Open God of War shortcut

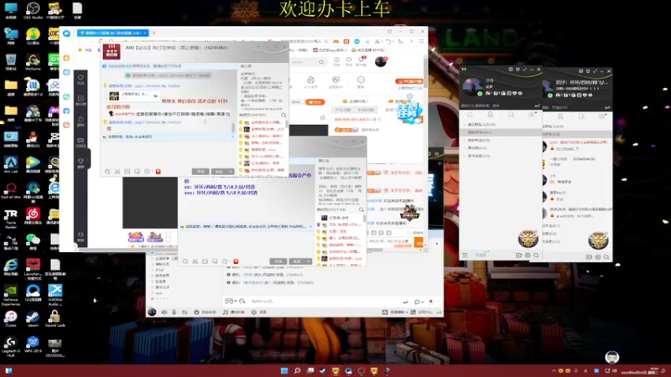[11, 190]
